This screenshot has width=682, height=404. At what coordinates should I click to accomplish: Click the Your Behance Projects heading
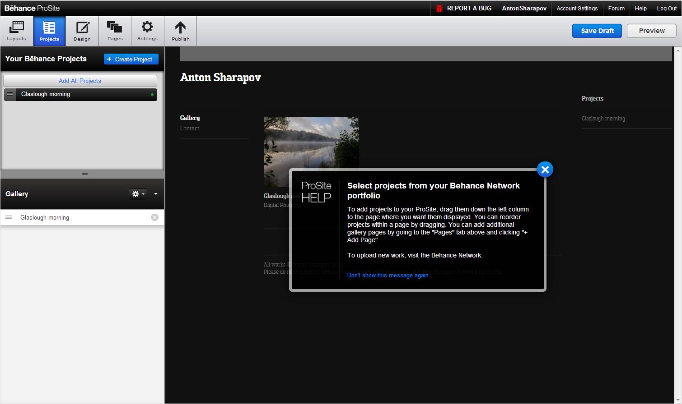[x=46, y=59]
